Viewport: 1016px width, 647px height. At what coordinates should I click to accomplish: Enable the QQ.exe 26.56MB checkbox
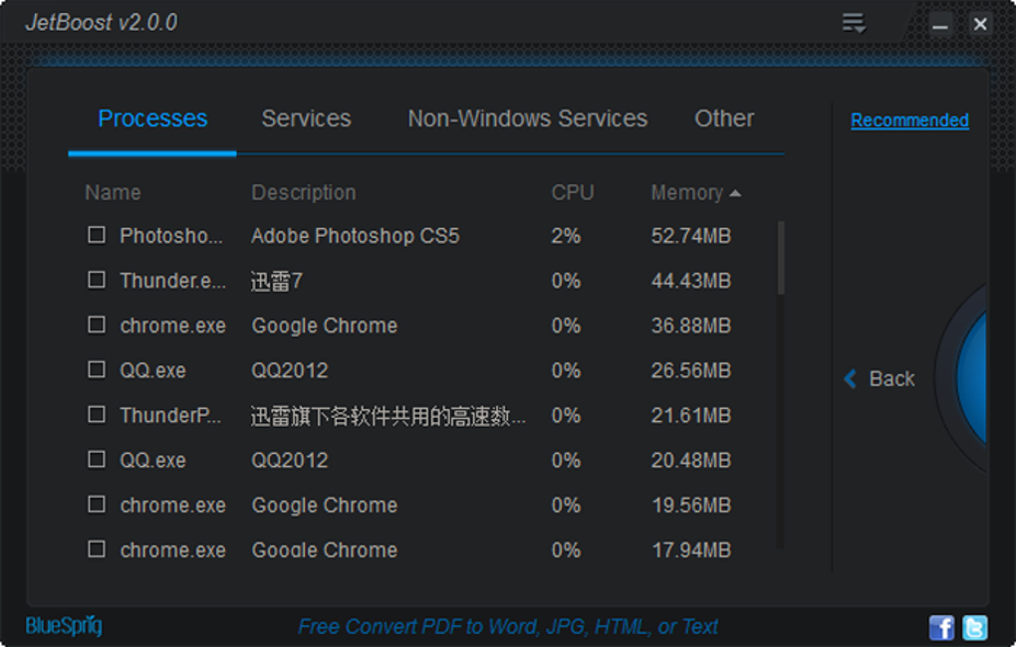(x=97, y=369)
